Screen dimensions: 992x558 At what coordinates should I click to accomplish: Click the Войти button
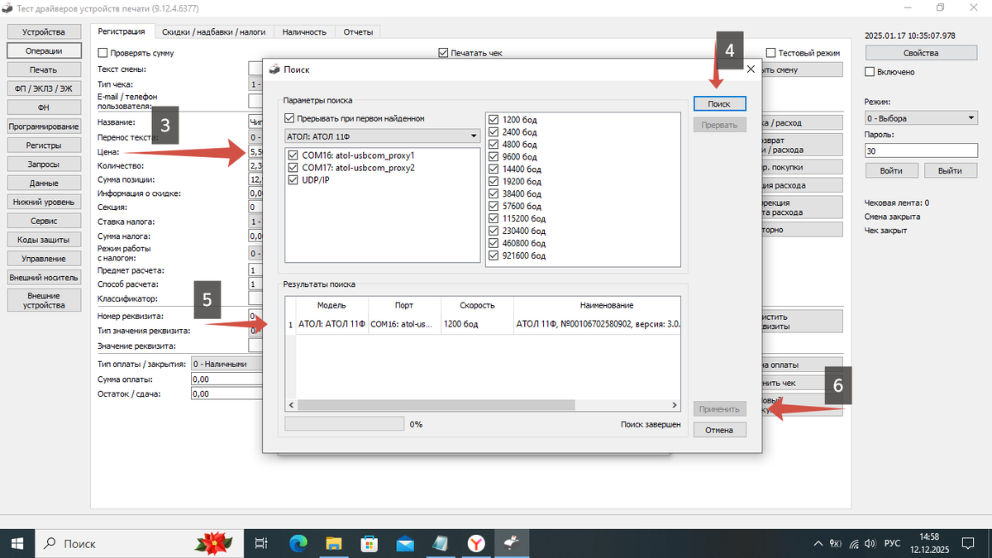click(x=892, y=170)
